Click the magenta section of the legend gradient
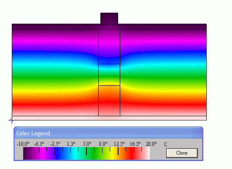This screenshot has width=232, height=169. click(43, 153)
